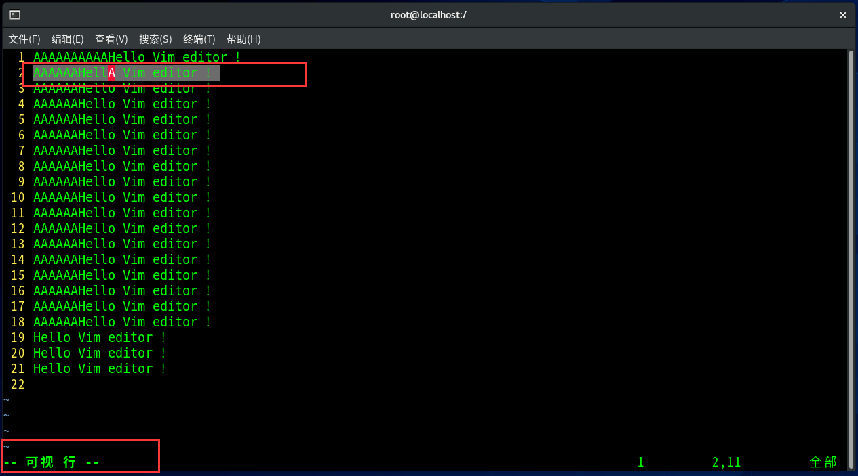Click the window title 'root@localhost:/'
The height and width of the screenshot is (476, 858).
429,14
